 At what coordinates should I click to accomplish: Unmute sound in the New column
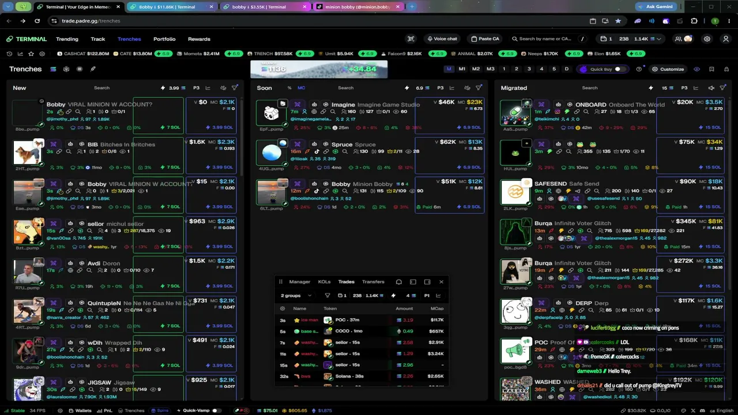(223, 88)
